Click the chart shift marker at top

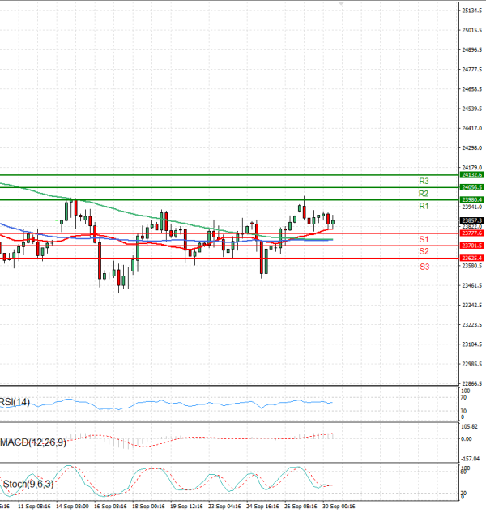coord(341,4)
